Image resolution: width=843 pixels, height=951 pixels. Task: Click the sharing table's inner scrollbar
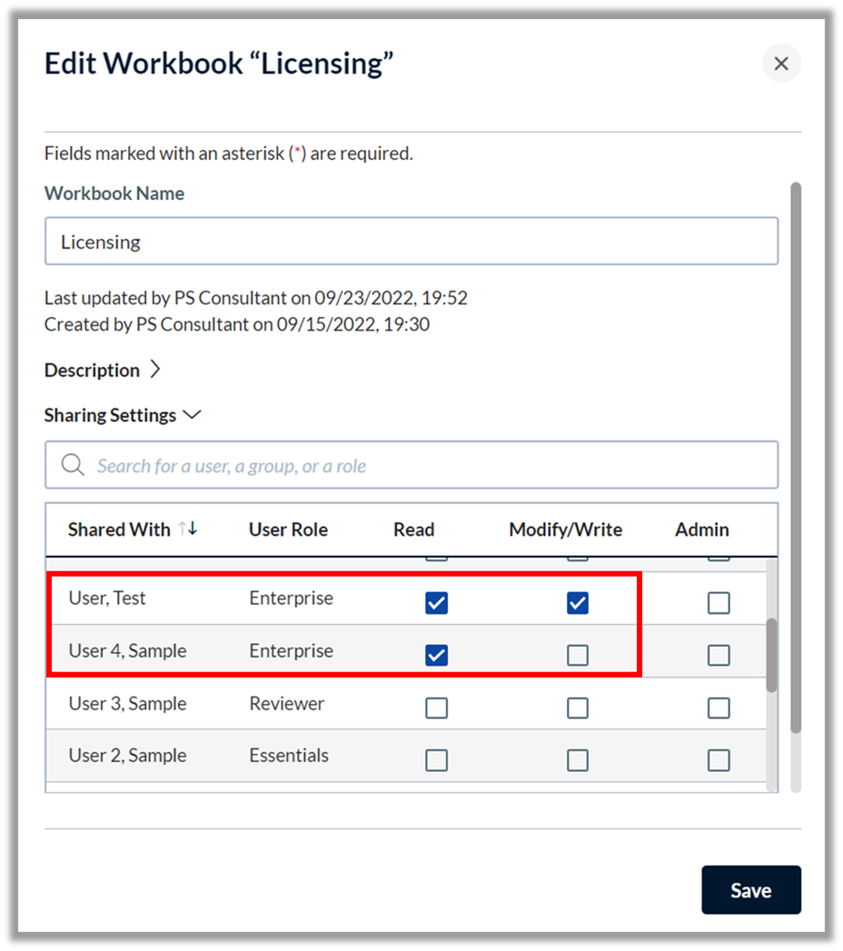(771, 655)
